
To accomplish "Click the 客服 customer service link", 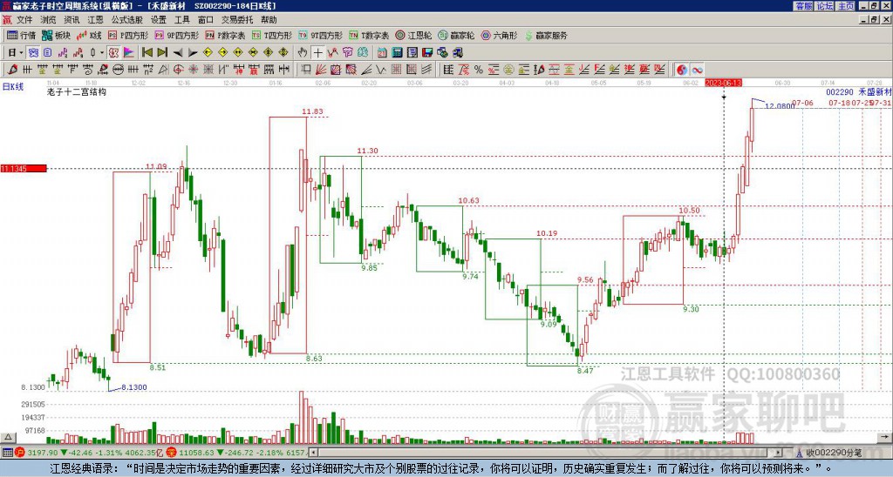I will tap(804, 6).
